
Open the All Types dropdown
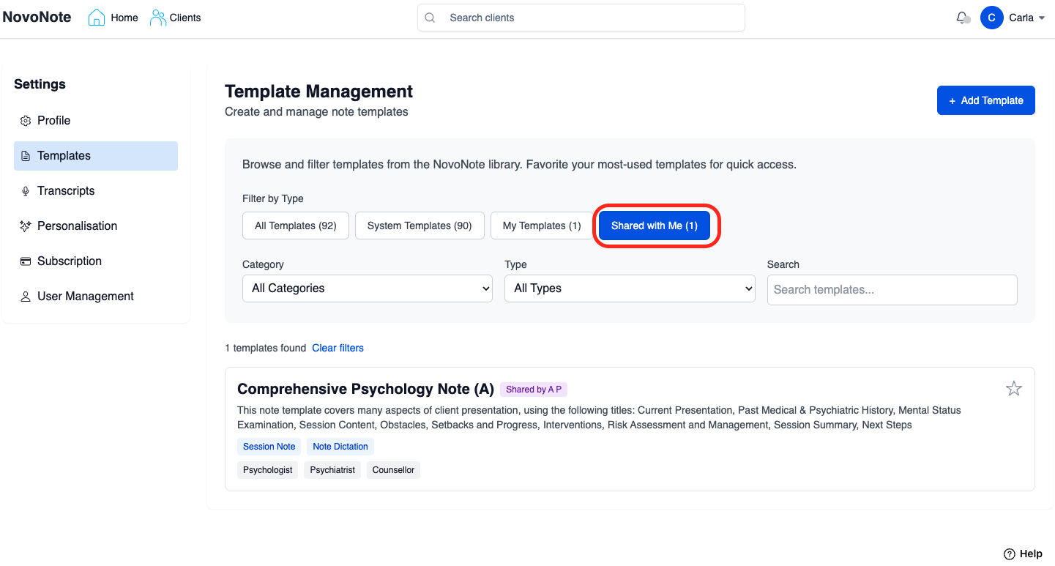[629, 288]
